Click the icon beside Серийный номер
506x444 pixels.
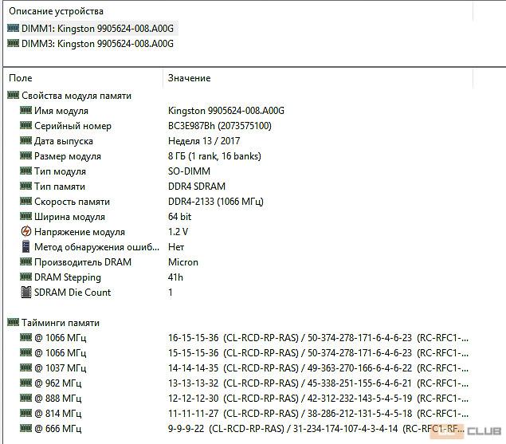[x=25, y=125]
